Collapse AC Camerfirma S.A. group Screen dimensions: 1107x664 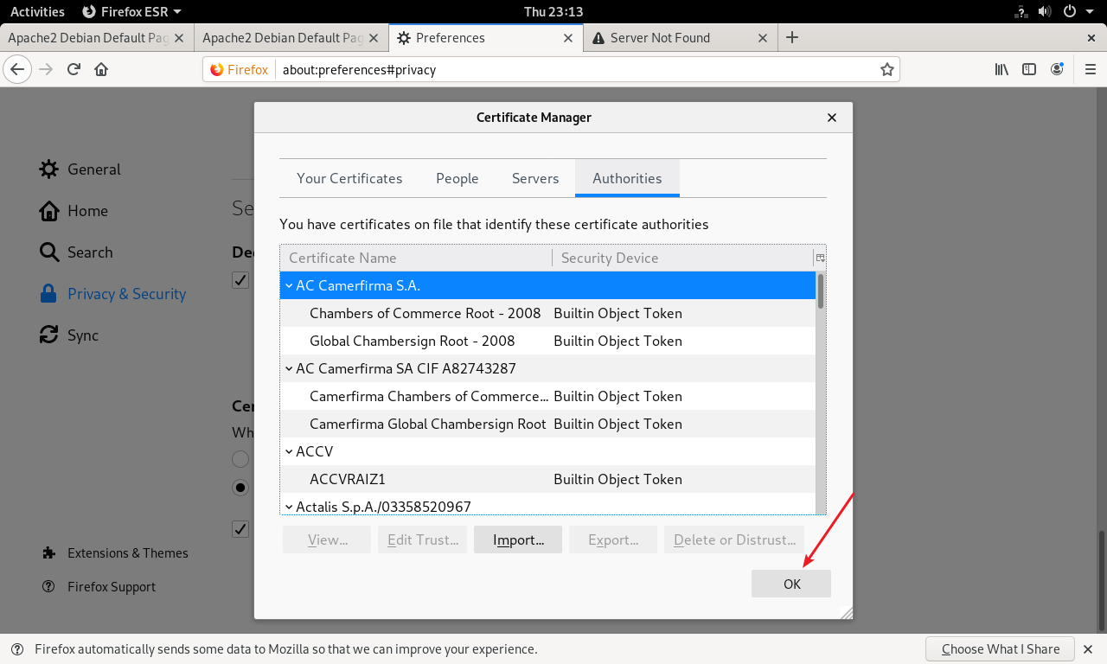tap(289, 285)
